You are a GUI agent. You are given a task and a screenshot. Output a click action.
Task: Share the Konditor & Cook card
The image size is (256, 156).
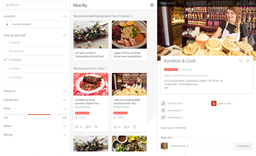135,127
